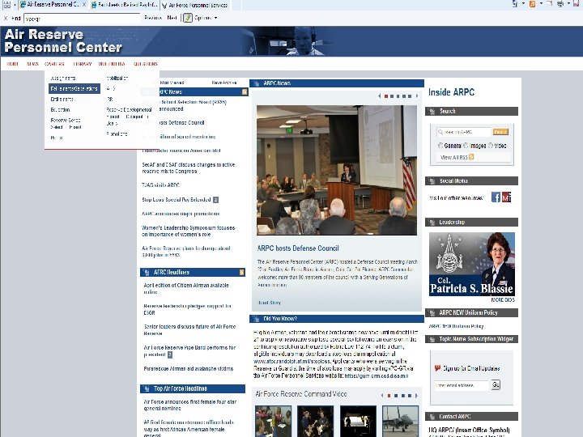Click the browser print toolbar icon
The image size is (583, 437).
(560, 4)
